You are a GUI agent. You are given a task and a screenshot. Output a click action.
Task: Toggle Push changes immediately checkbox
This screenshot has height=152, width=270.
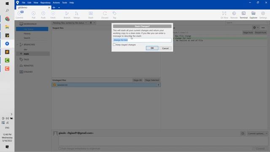coord(60,149)
